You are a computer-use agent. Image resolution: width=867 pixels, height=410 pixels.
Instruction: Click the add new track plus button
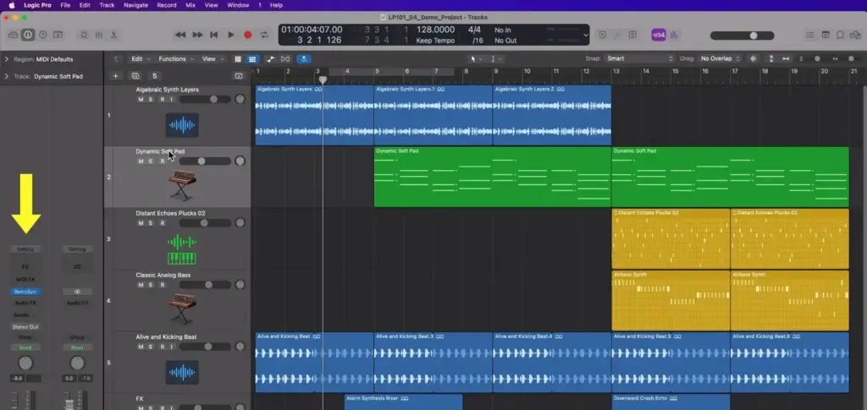click(115, 76)
